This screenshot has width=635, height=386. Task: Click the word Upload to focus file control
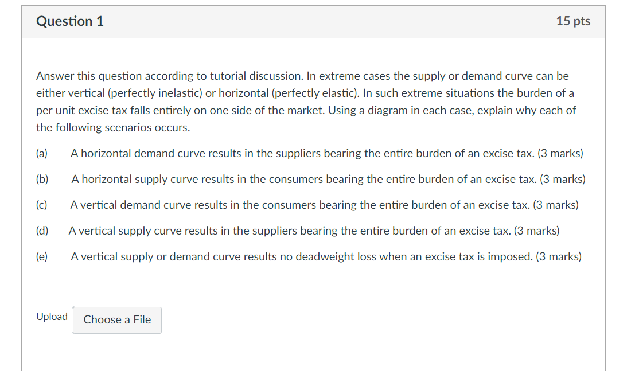click(x=52, y=317)
